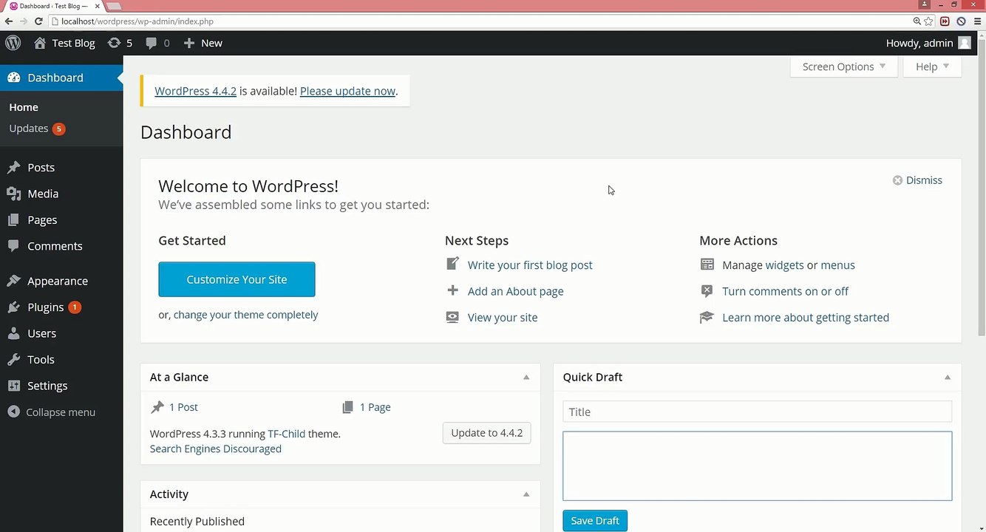Open the WordPress 4.4.2 link
Screen dimensions: 986x532
pos(195,91)
